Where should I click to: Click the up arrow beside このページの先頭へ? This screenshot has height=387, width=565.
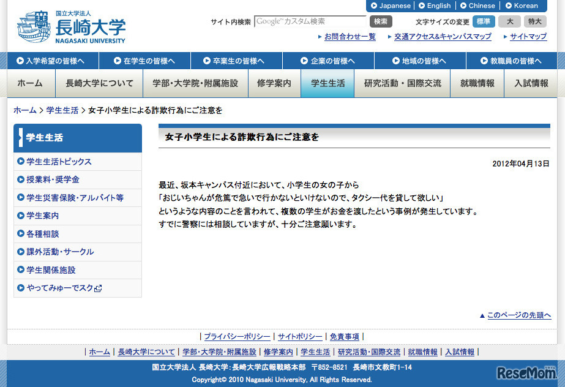click(x=482, y=314)
